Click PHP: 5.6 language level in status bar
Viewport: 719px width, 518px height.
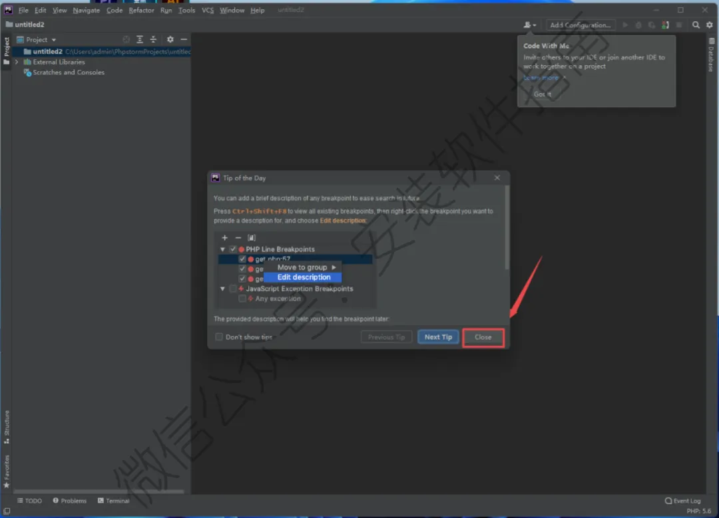click(x=699, y=511)
